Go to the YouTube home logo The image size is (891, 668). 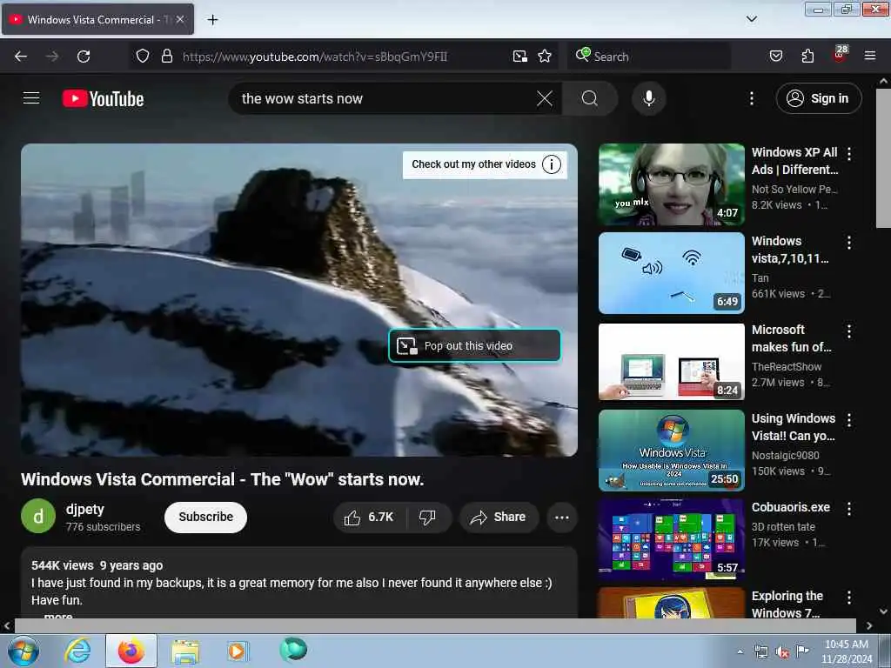click(103, 99)
